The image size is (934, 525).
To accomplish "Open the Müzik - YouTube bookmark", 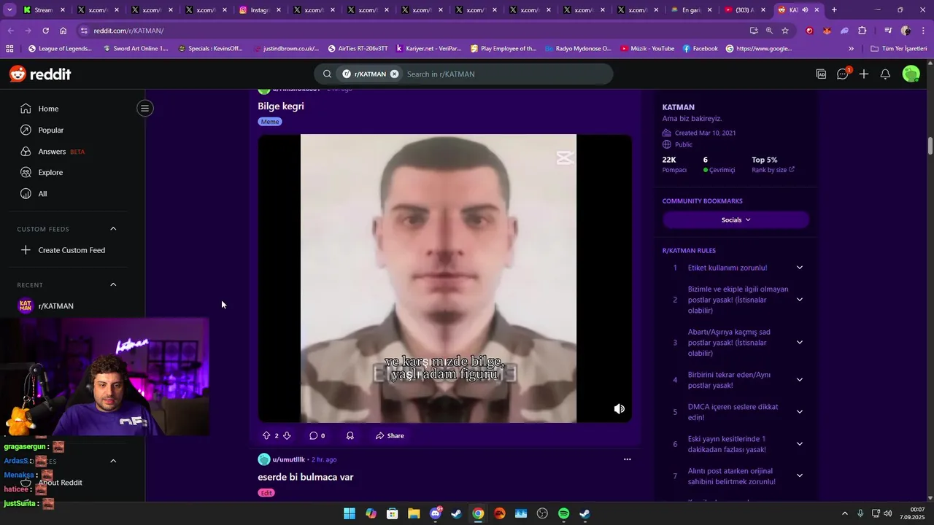I will click(x=647, y=49).
